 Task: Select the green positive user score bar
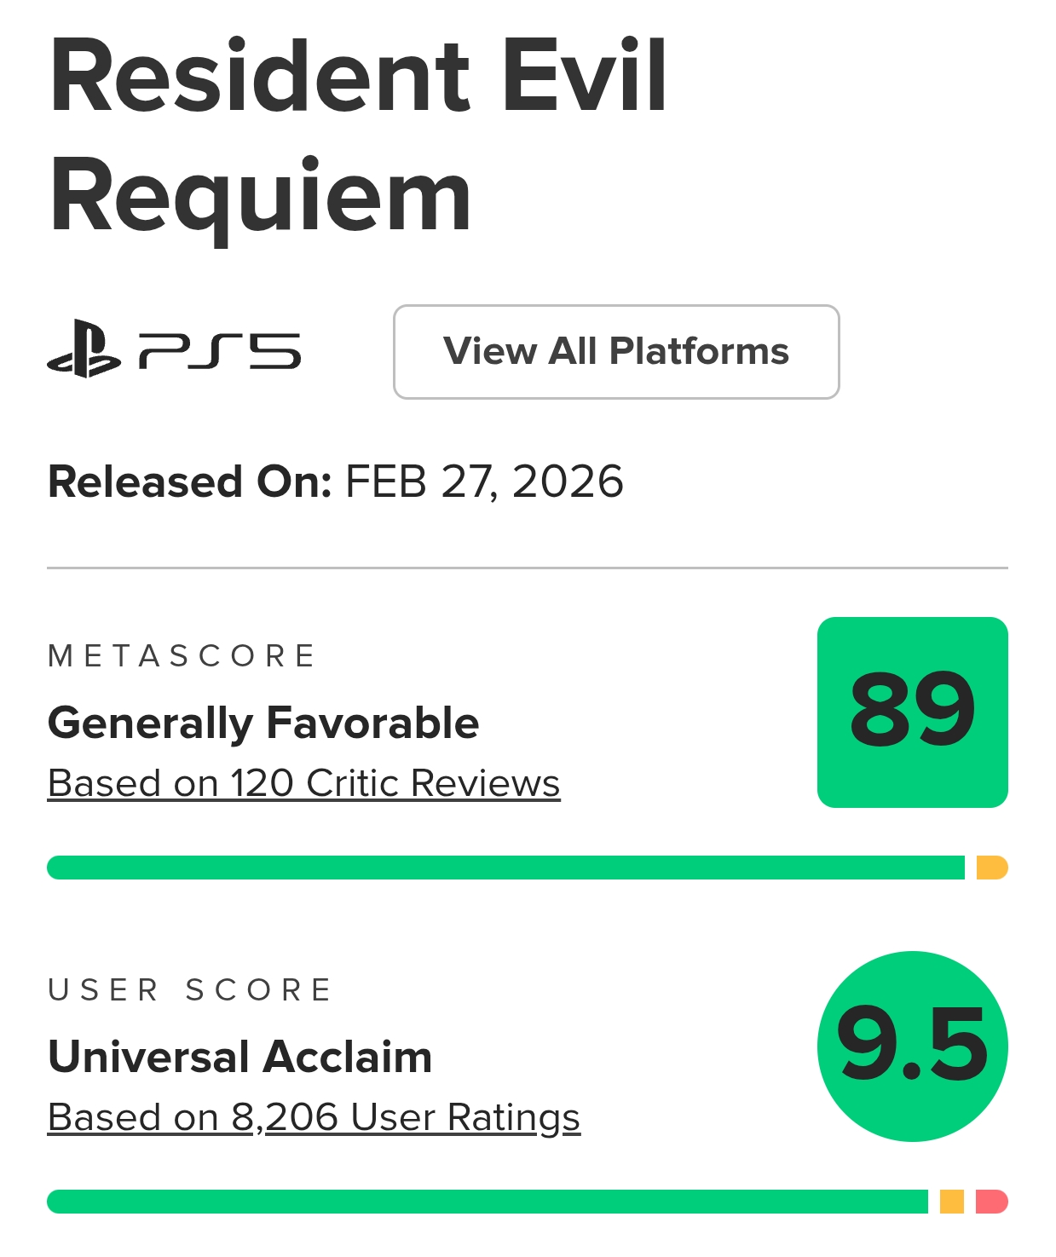(487, 1202)
